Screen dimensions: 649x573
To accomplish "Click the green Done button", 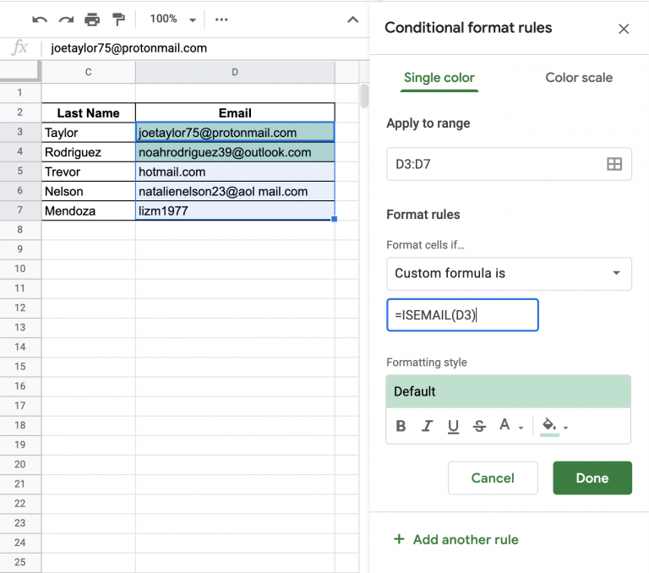I will (x=592, y=477).
